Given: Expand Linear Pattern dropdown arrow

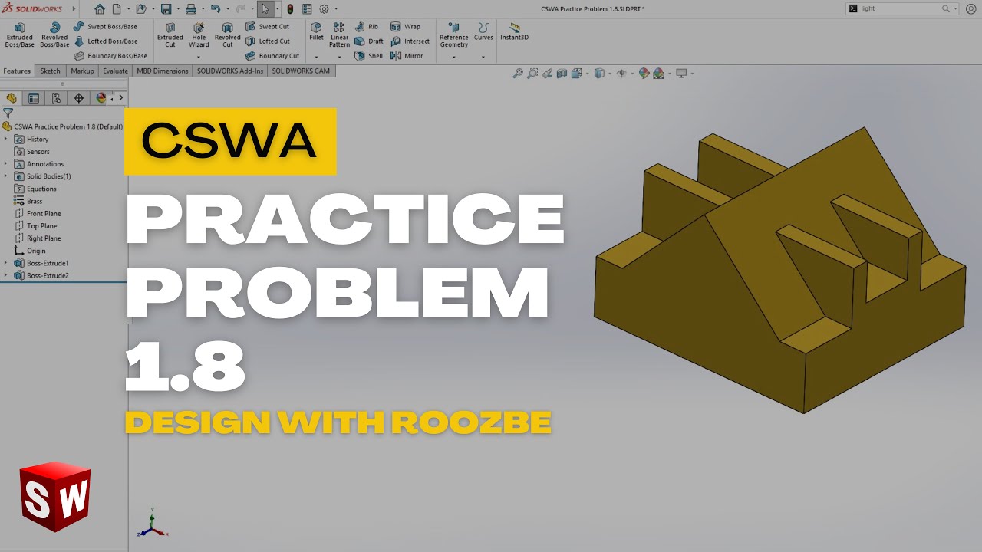Looking at the screenshot, I should click(x=339, y=57).
